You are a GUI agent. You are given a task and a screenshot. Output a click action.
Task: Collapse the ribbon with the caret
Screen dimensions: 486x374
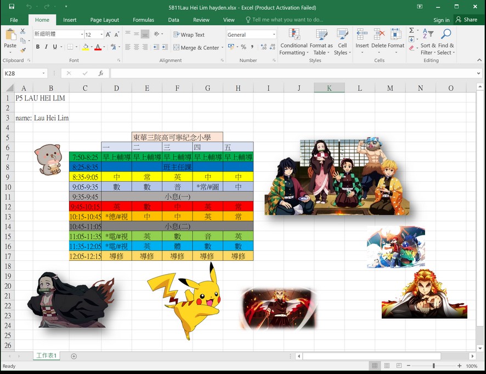click(x=479, y=60)
